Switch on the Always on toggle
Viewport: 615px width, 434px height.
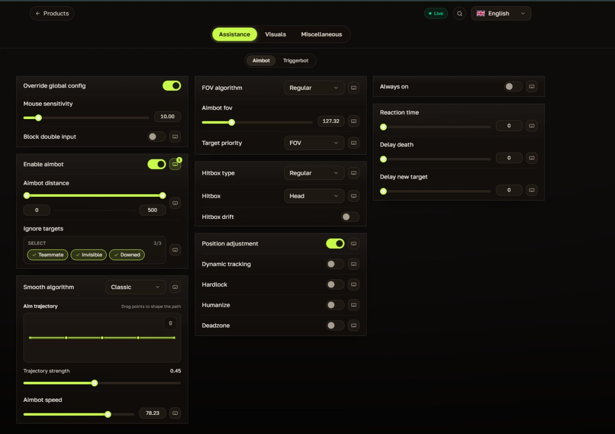513,87
